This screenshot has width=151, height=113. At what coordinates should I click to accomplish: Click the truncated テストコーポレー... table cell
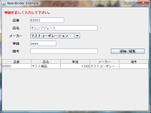point(105,66)
